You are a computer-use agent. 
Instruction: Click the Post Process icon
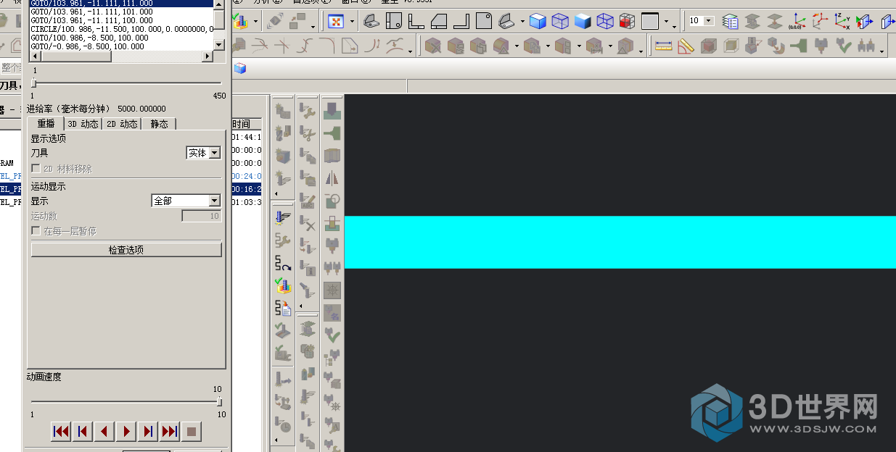(283, 309)
